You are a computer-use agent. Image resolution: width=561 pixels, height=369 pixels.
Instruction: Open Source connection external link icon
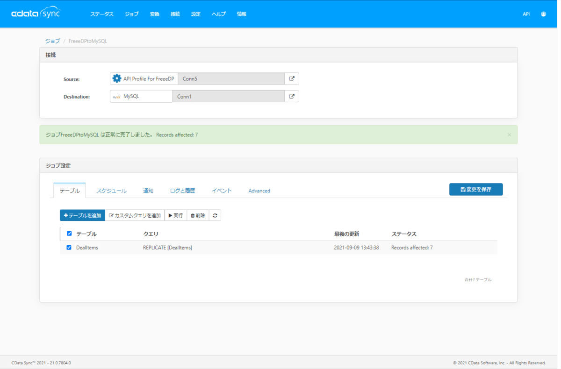click(292, 78)
